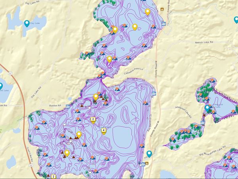The width and height of the screenshot is (238, 179).
Task: Click yellow pin nearest the campground icon
Action: tap(148, 12)
